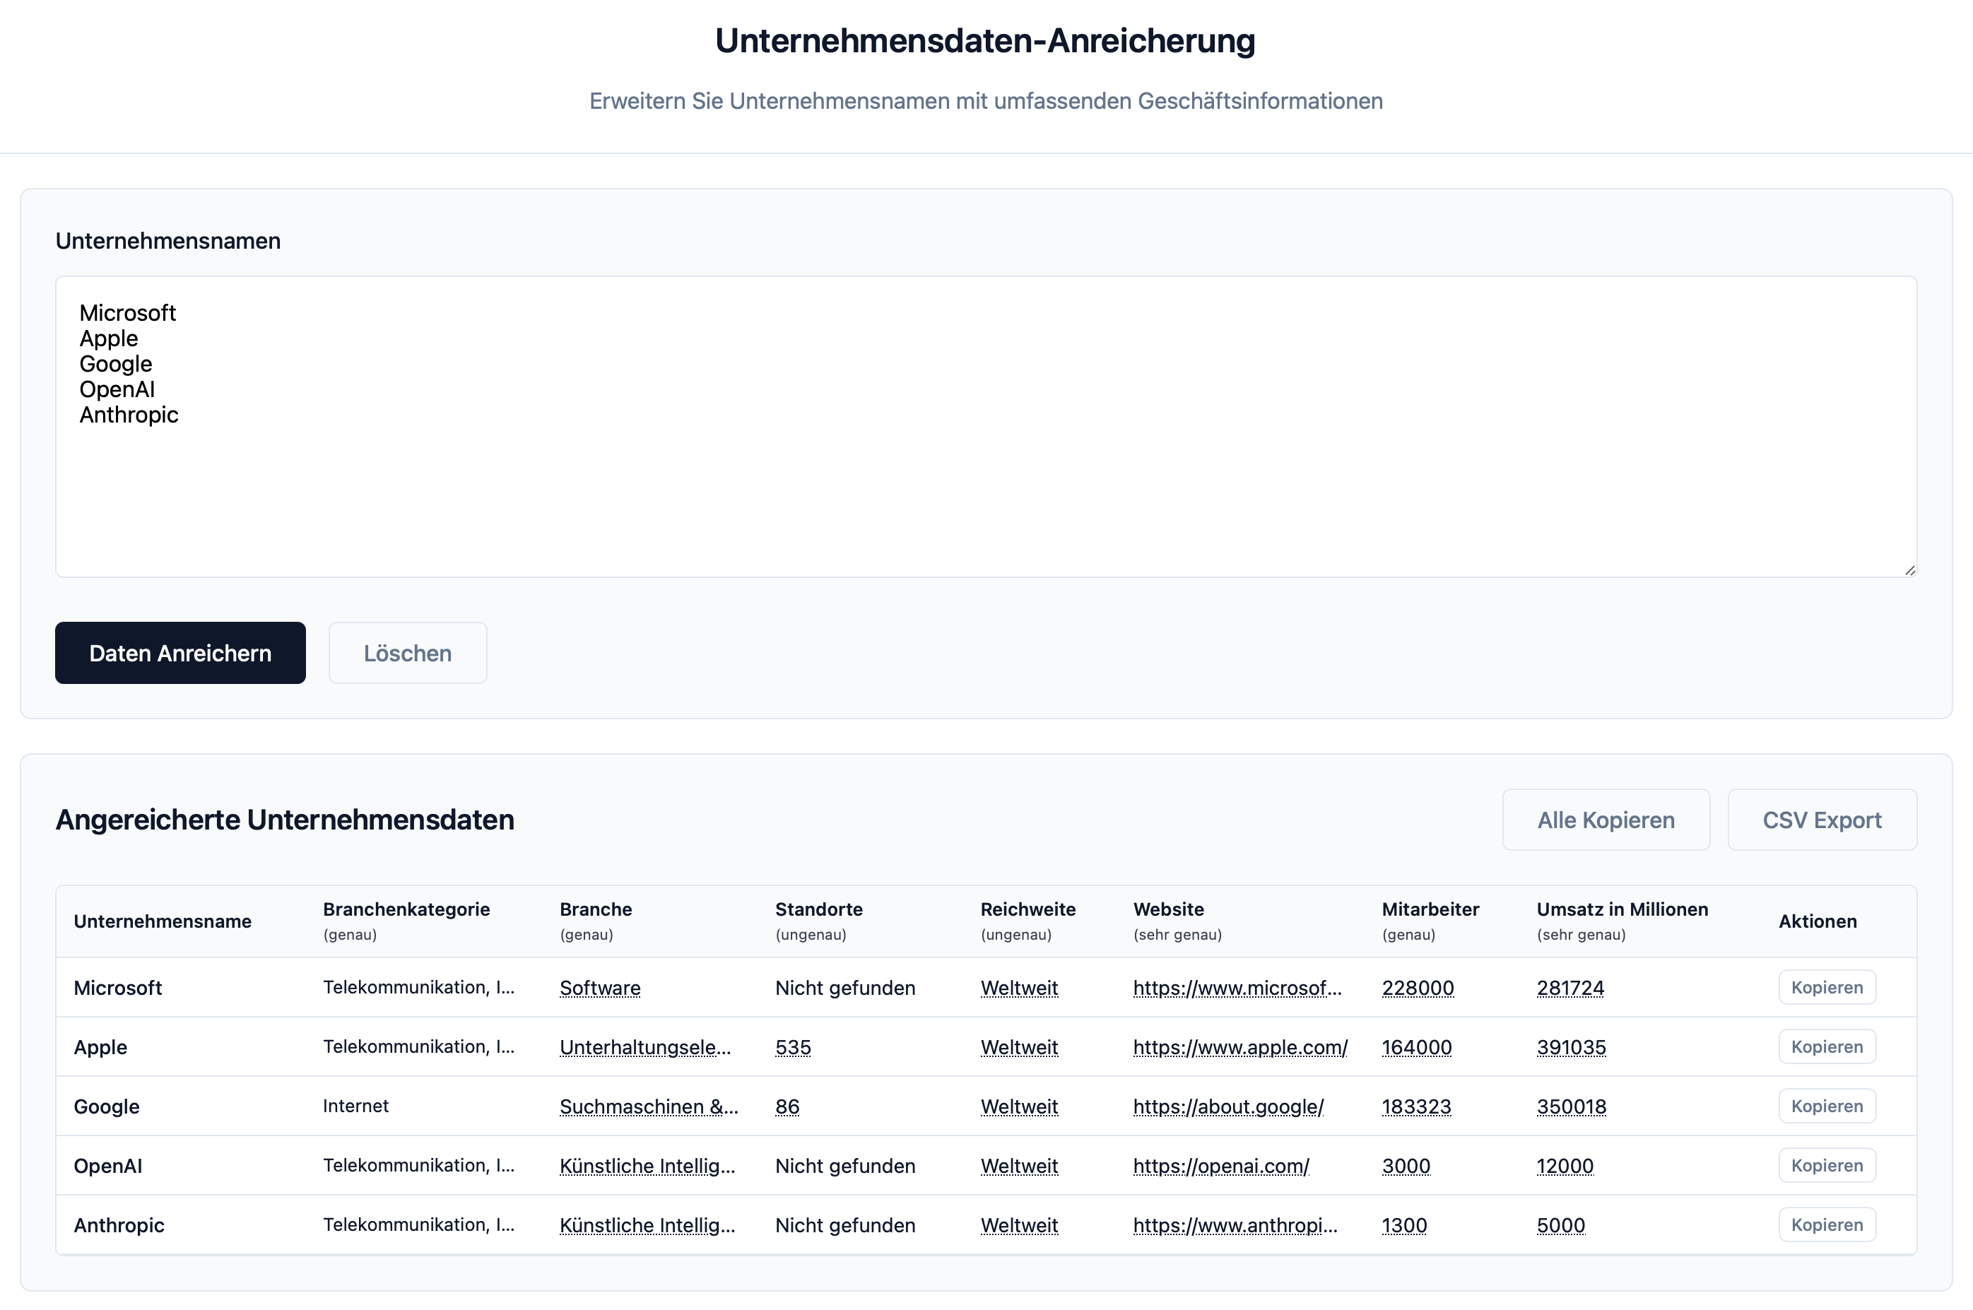The width and height of the screenshot is (1973, 1310).
Task: Export results via CSV Export
Action: (x=1821, y=820)
